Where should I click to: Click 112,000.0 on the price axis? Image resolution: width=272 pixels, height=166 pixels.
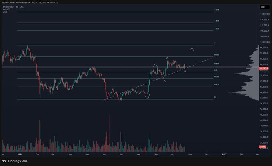tap(264, 25)
